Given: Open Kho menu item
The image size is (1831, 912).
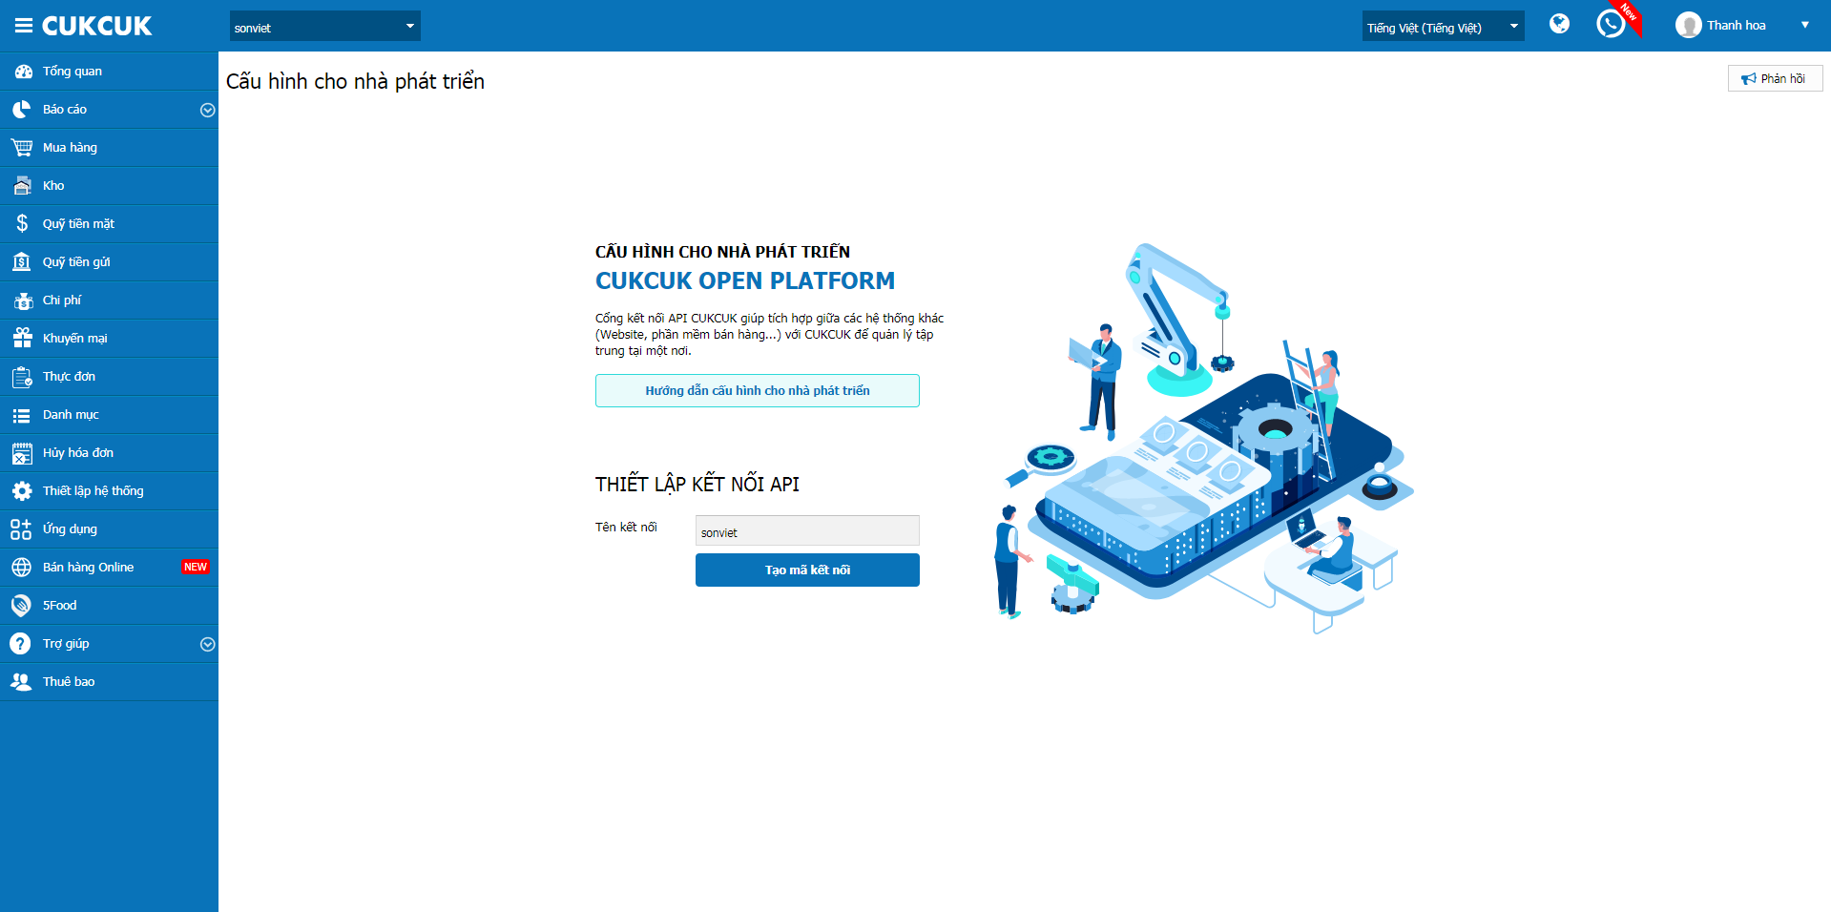Looking at the screenshot, I should coord(109,186).
